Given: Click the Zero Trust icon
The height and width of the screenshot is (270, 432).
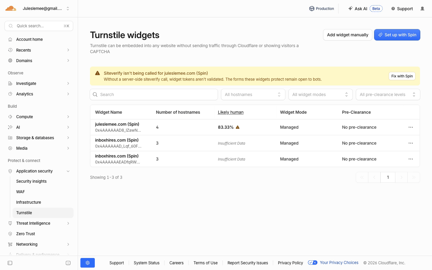Looking at the screenshot, I should click(x=10, y=234).
